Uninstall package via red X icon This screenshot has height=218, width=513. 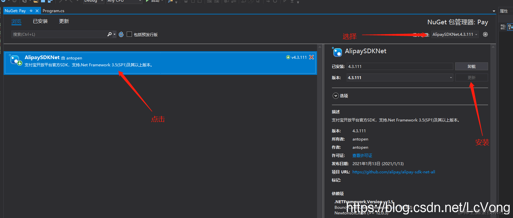311,57
